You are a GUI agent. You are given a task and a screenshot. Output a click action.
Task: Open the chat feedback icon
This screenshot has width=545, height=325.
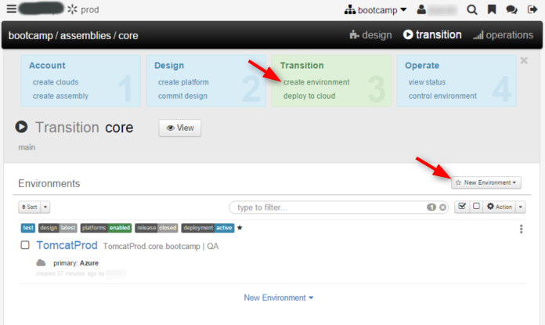pos(511,9)
